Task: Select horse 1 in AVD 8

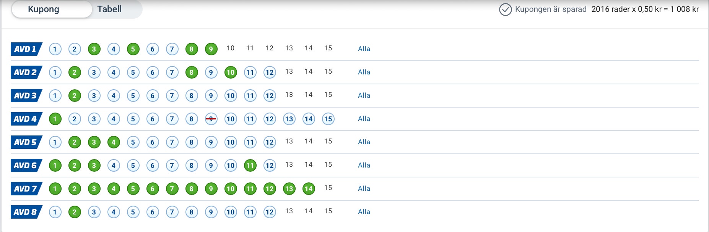Action: pyautogui.click(x=55, y=212)
